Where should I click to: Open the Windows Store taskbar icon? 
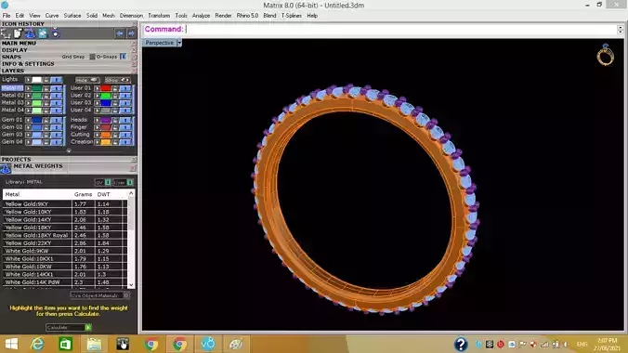66,345
